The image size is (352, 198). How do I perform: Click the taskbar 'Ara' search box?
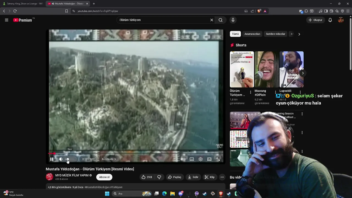click(133, 194)
